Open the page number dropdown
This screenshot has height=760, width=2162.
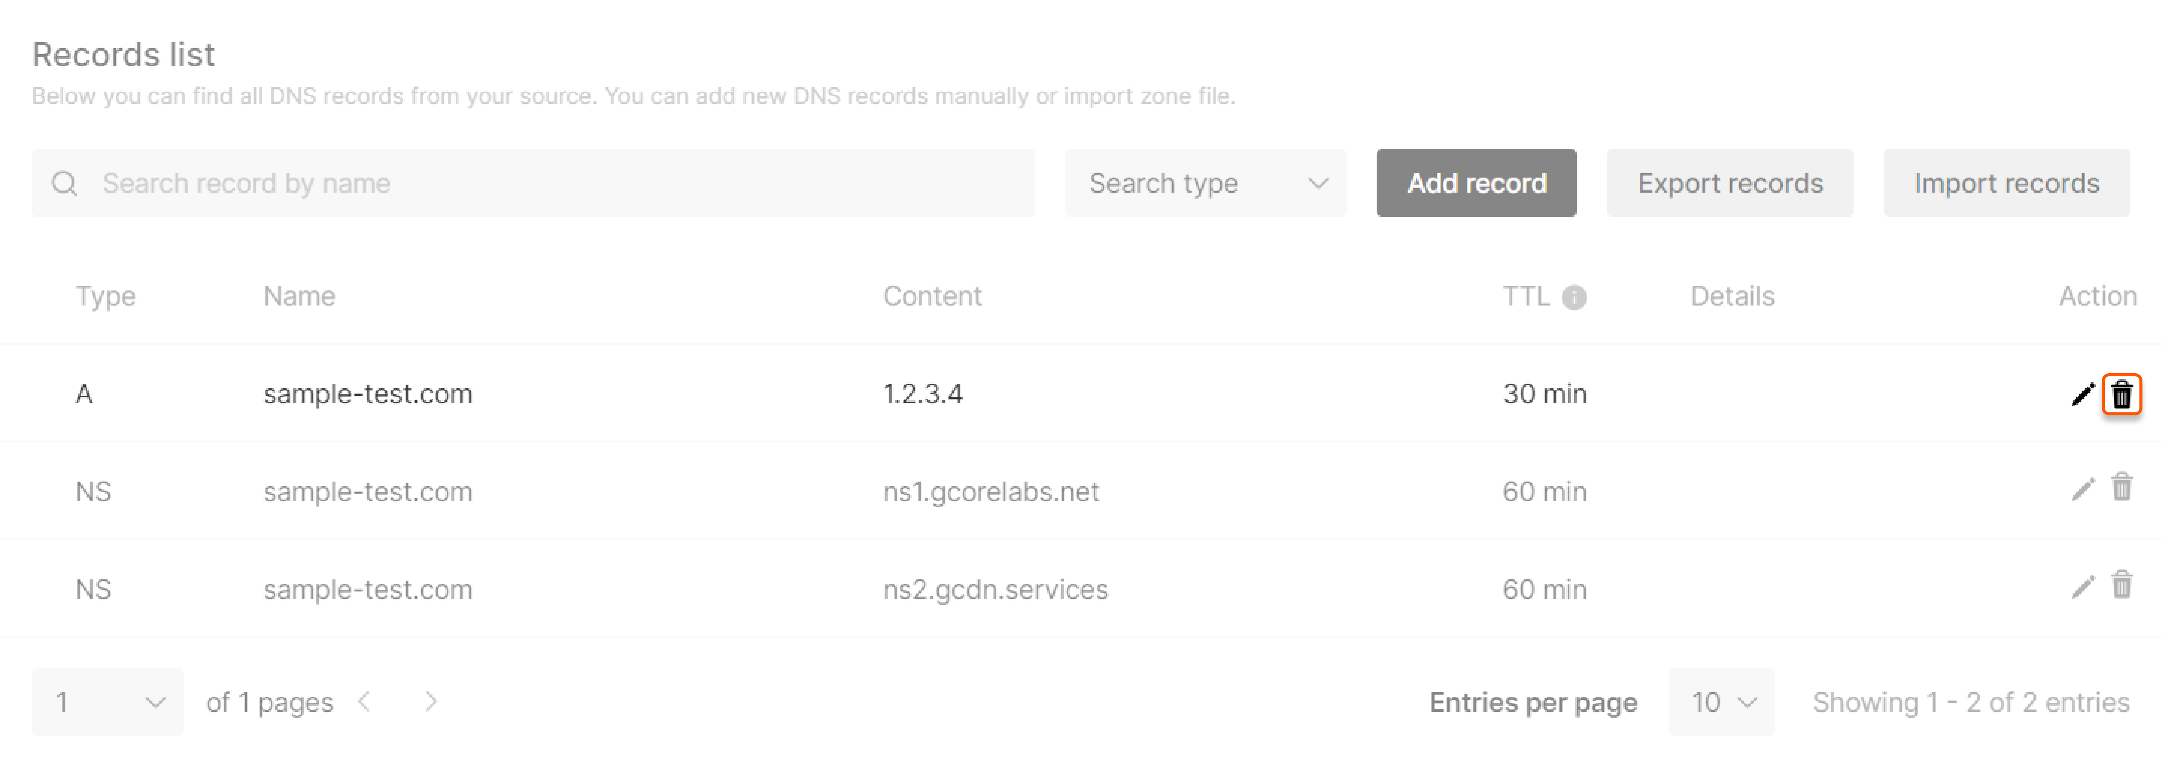(x=108, y=702)
